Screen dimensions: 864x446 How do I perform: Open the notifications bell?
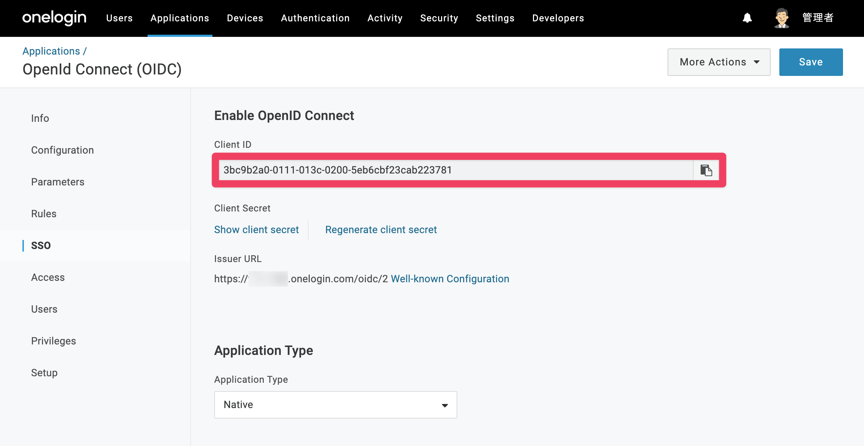(747, 18)
